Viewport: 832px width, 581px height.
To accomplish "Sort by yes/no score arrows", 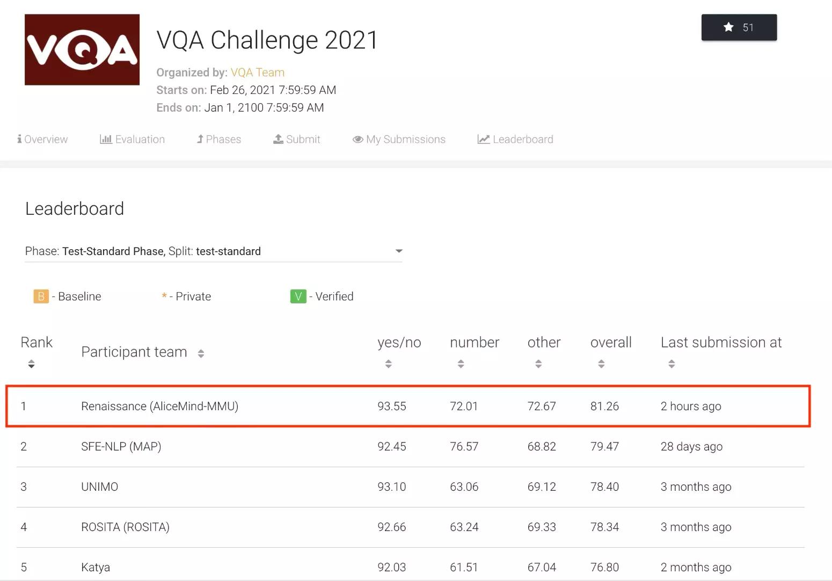I will coord(389,364).
